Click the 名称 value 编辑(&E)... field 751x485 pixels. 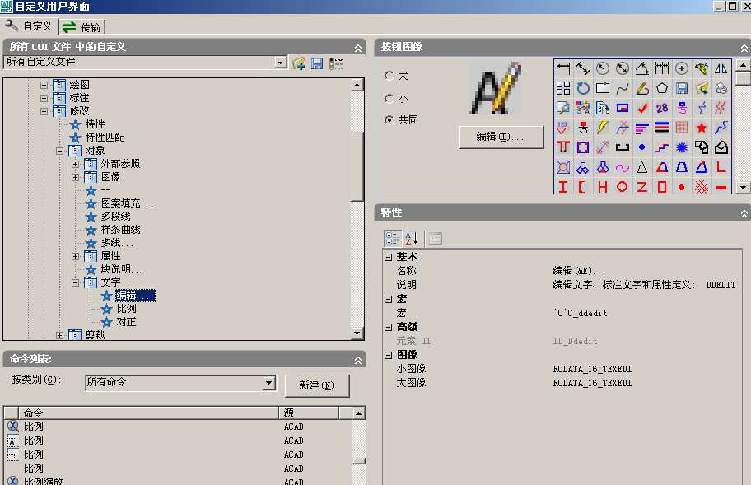[579, 271]
